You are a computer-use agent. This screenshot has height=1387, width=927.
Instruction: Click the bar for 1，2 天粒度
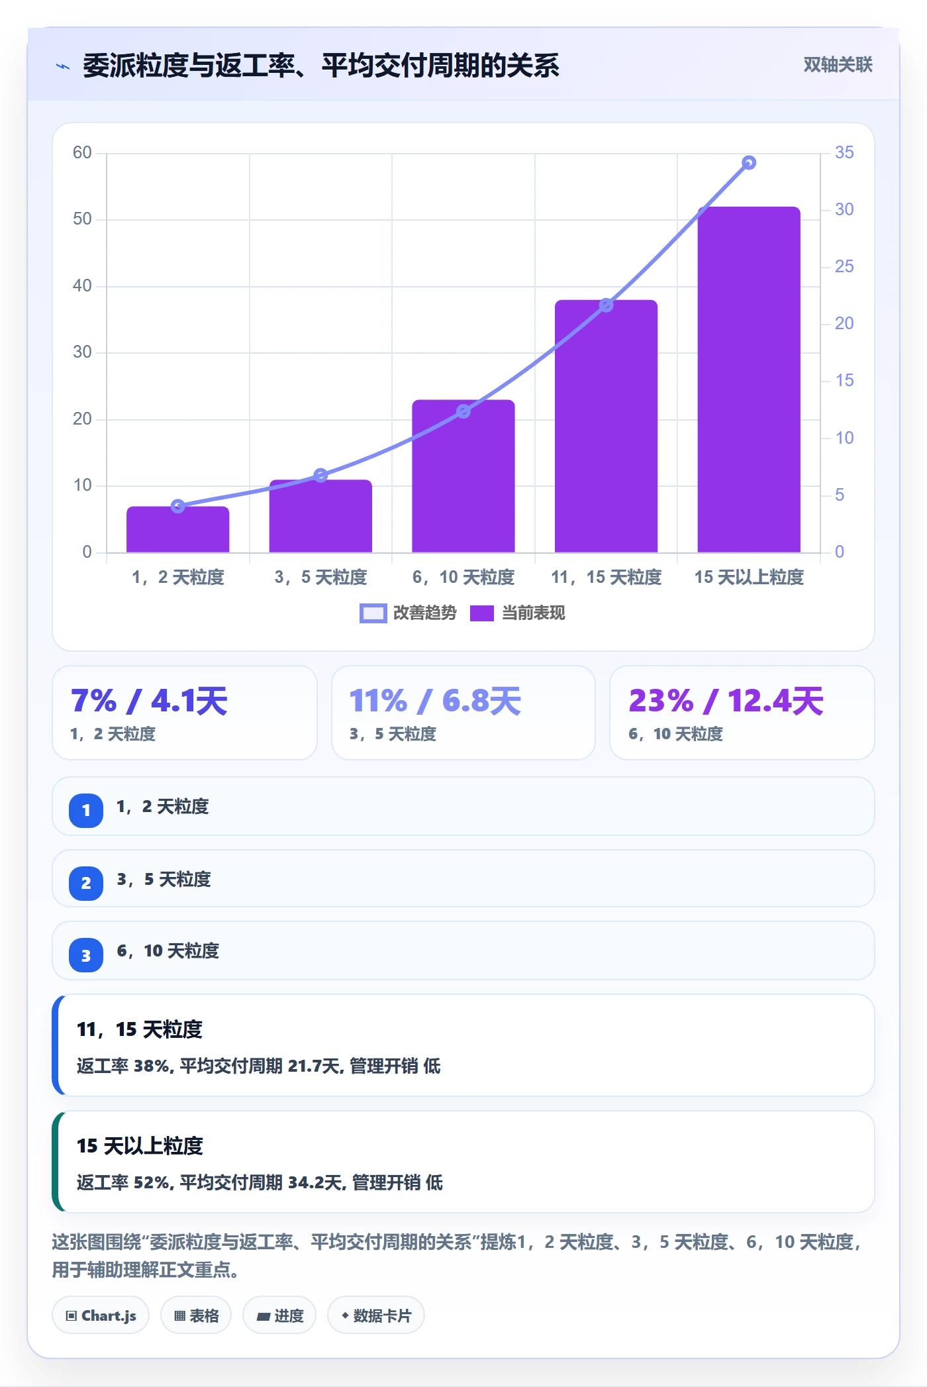click(178, 529)
